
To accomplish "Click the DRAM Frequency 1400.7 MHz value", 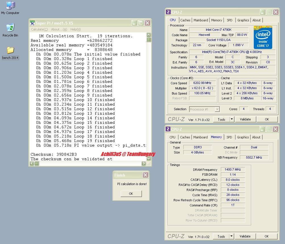I will [233, 169].
